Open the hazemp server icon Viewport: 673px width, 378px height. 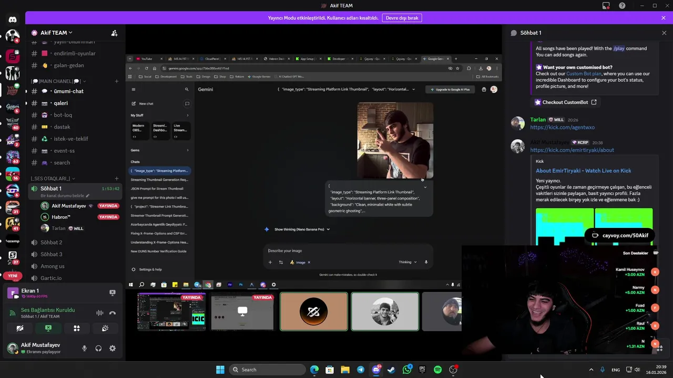(13, 241)
